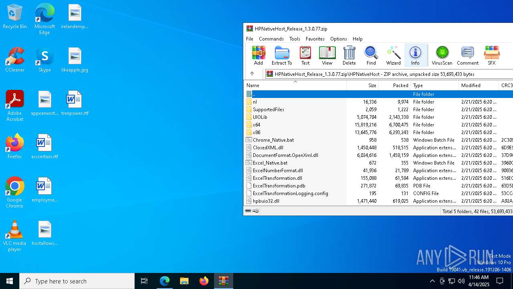Click the Delete trash can icon

(x=349, y=55)
